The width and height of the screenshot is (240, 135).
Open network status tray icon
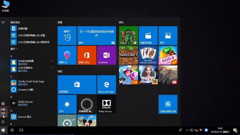[x=192, y=130]
